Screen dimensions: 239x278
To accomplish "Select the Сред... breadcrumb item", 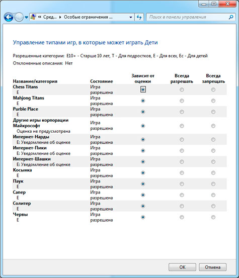I will click(x=50, y=17).
